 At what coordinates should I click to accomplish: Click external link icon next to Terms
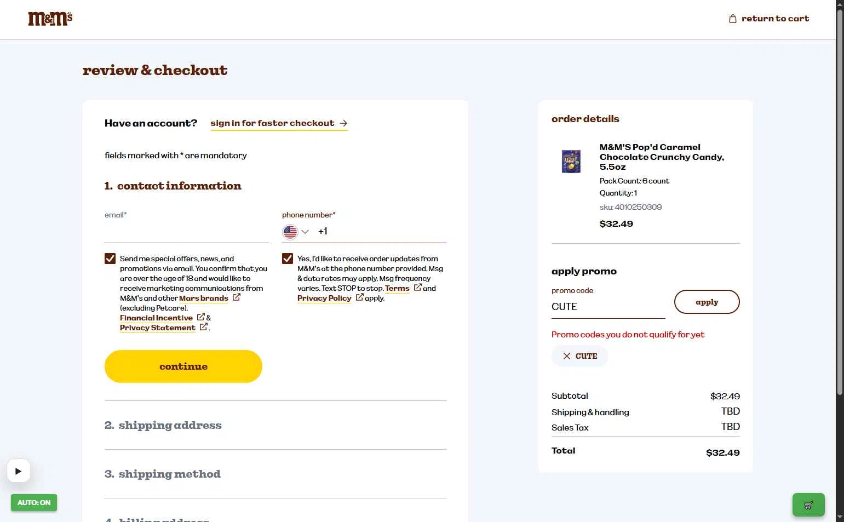point(418,288)
